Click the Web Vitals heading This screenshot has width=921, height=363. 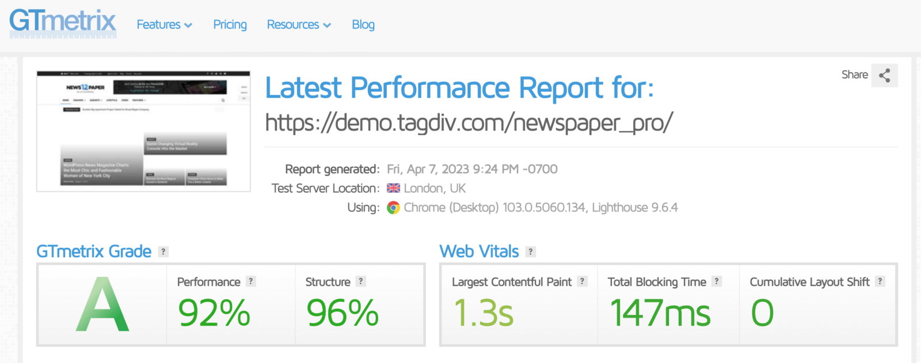(479, 251)
